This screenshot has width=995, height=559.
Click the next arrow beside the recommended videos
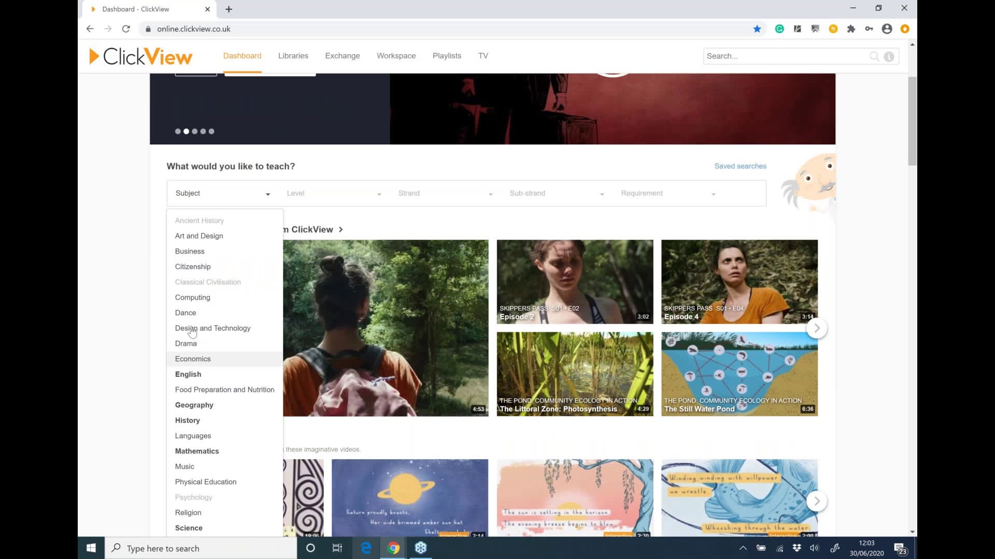817,328
